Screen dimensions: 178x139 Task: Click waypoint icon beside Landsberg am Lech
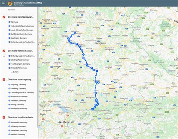pos(9,92)
